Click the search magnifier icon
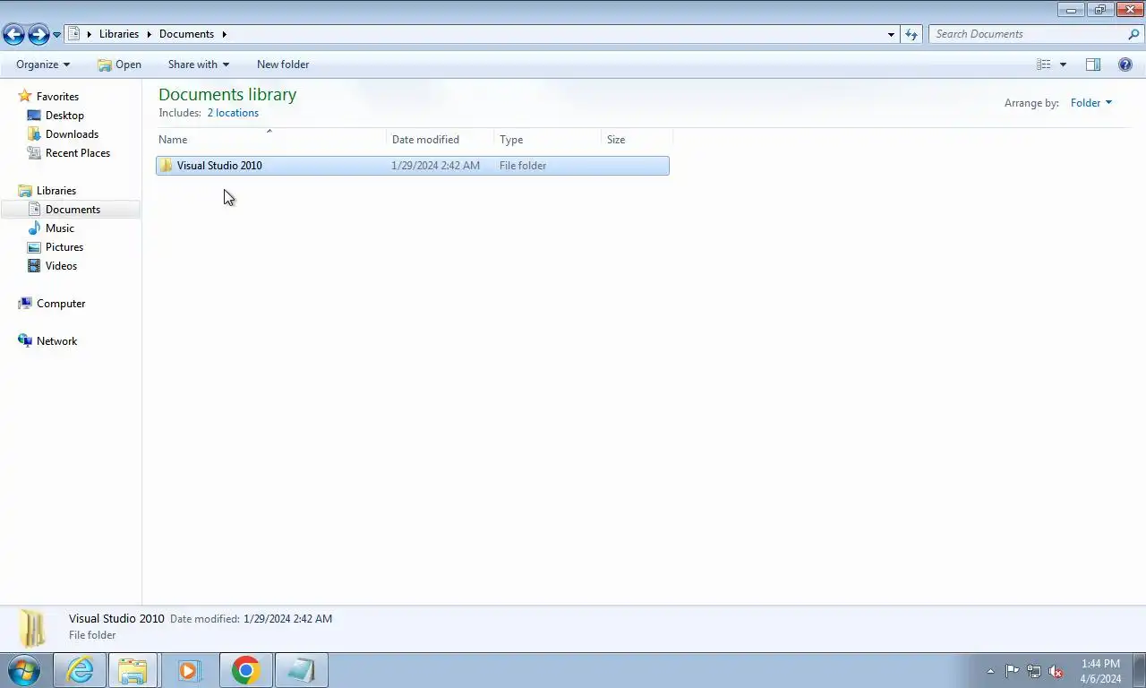 click(x=1133, y=34)
